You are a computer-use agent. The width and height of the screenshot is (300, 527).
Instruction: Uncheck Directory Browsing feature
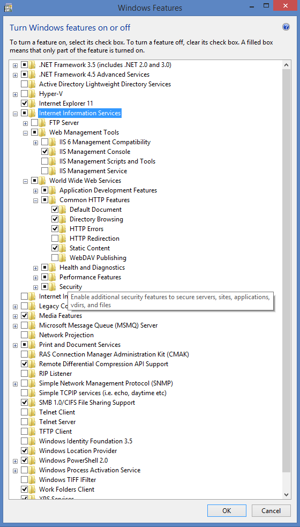(x=55, y=219)
